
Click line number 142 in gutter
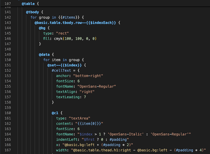click(8, 17)
